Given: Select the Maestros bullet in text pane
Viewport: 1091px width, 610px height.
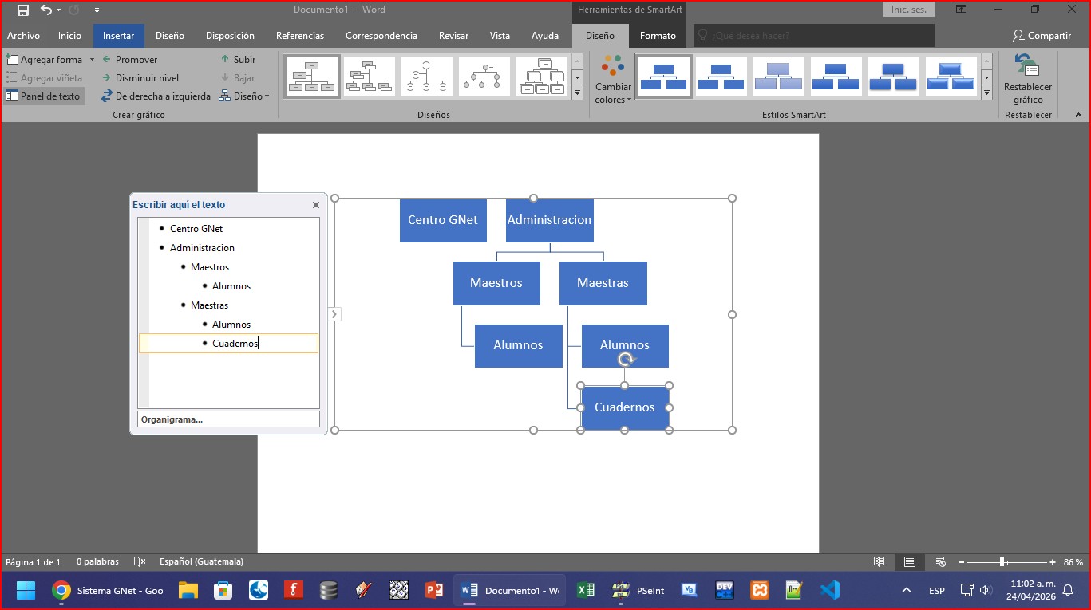Looking at the screenshot, I should [210, 267].
